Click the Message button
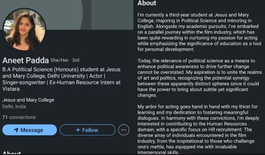265x155 pixels. (29, 130)
